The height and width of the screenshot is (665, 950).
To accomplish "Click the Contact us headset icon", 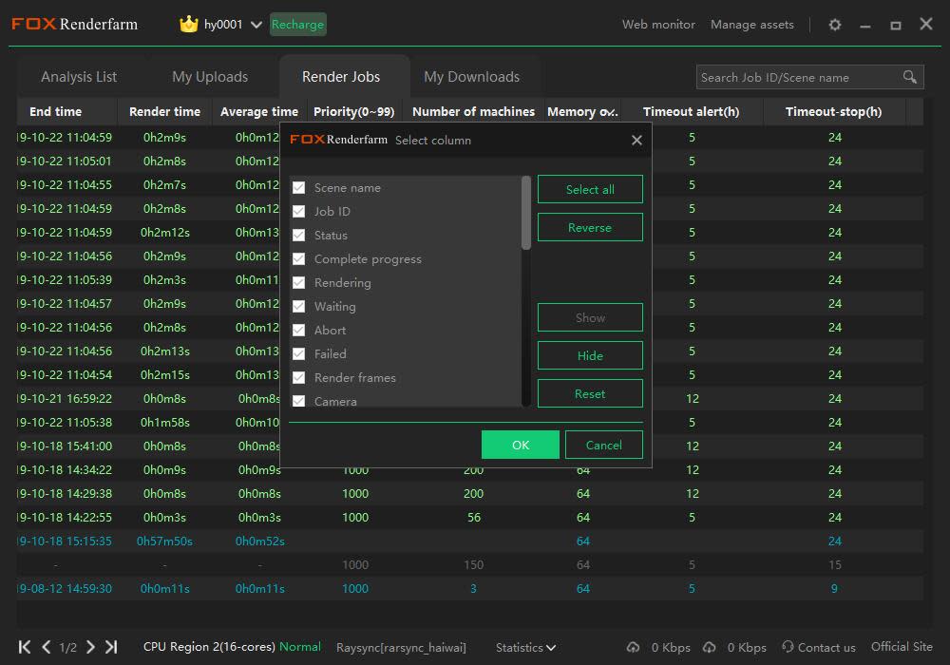I will tap(788, 647).
